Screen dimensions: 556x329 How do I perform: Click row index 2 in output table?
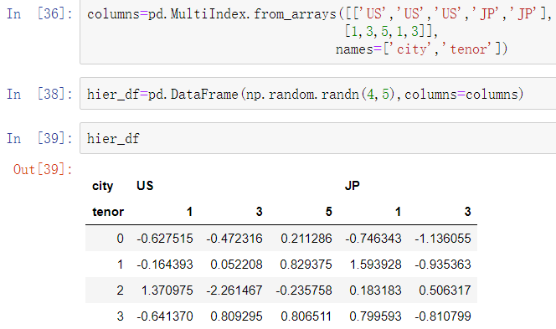[x=121, y=290]
